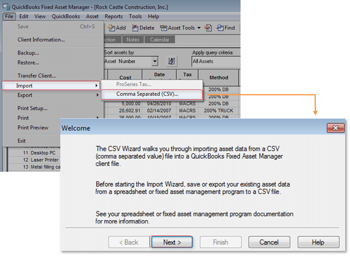
Task: Click the 28,602.91 cost cell
Action: (125, 111)
